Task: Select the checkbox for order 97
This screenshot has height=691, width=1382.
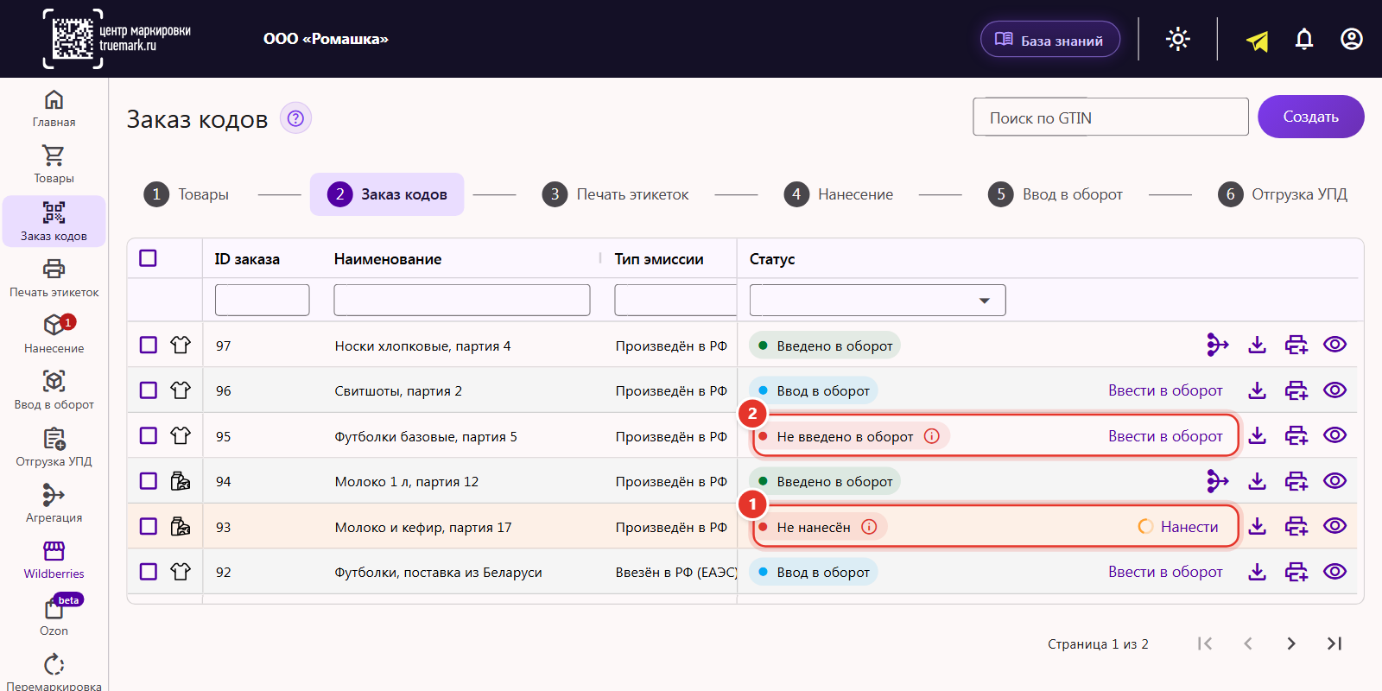Action: point(149,345)
